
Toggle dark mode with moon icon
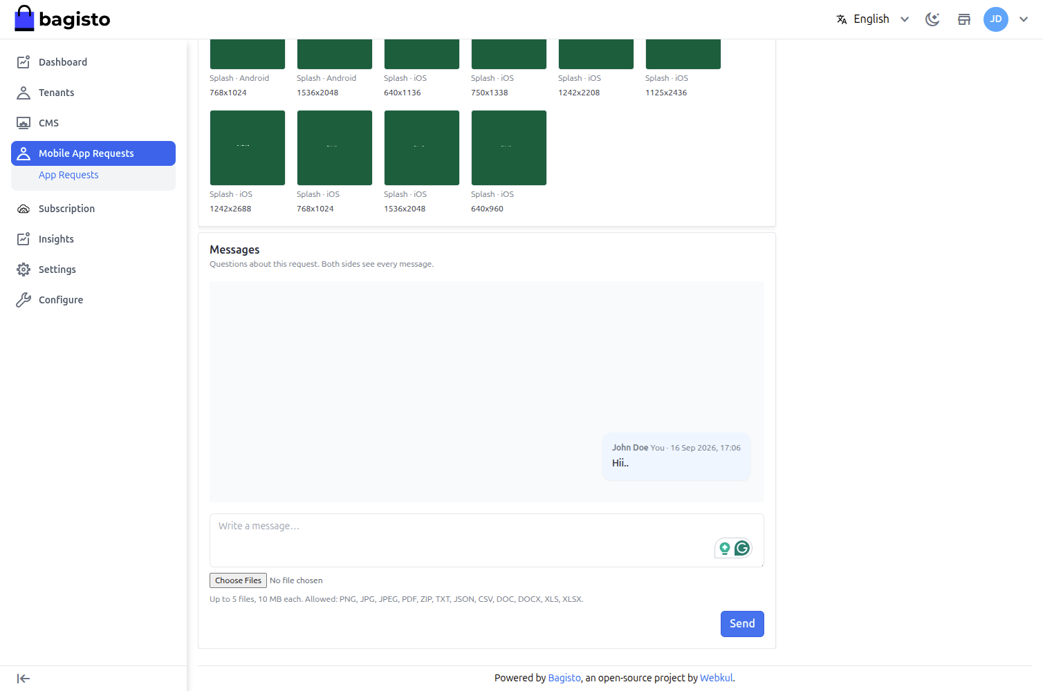click(932, 19)
